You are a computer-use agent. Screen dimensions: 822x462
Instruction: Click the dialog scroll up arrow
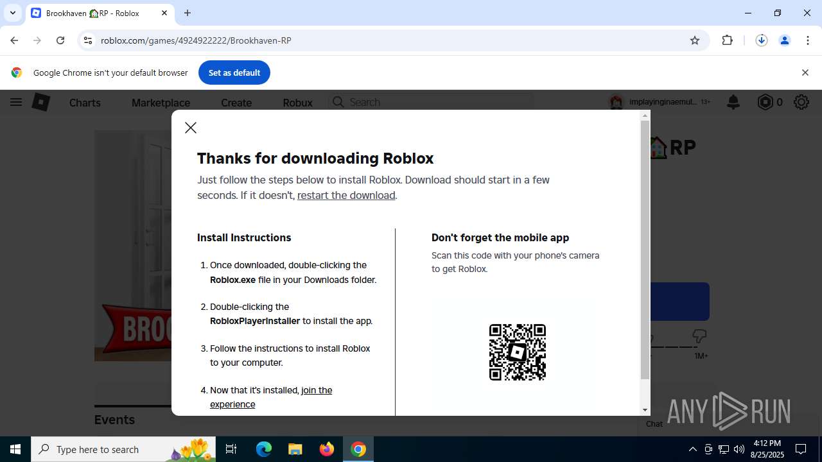[645, 116]
